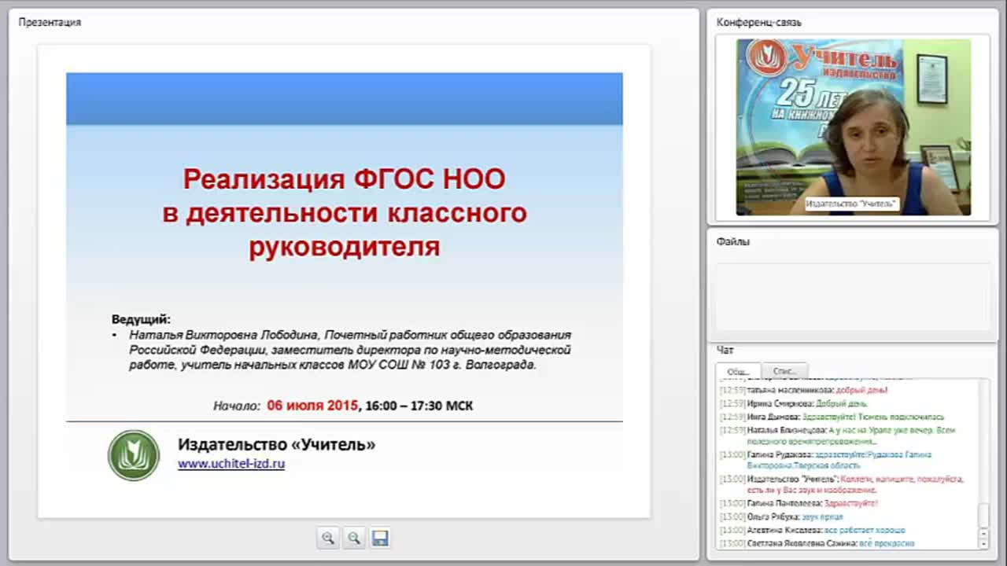The width and height of the screenshot is (1007, 566).
Task: Click the Чат panel header
Action: pyautogui.click(x=725, y=350)
